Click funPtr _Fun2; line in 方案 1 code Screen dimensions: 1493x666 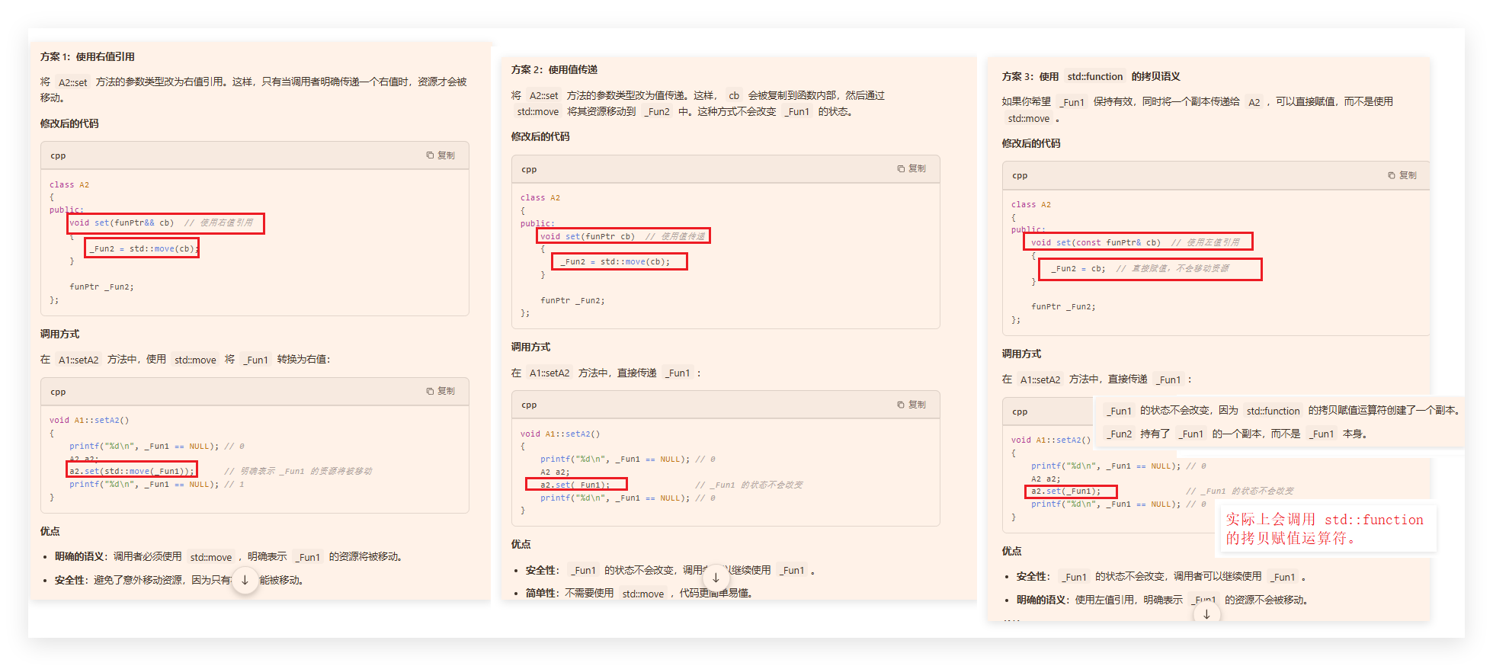click(x=101, y=287)
